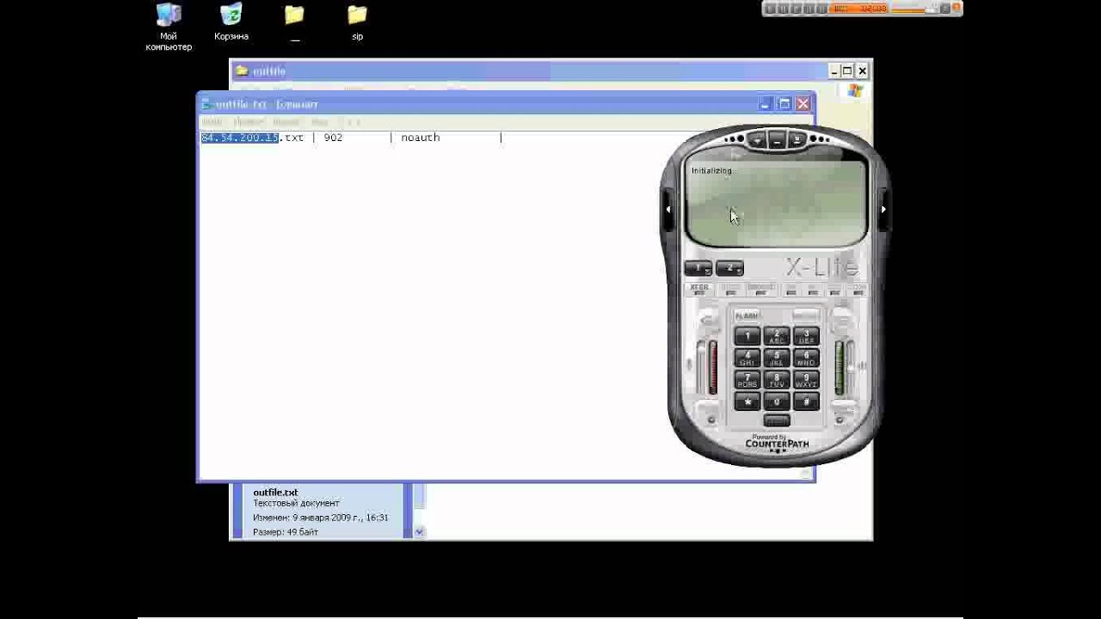Tap the star key on keypad
The image size is (1101, 619).
[747, 401]
